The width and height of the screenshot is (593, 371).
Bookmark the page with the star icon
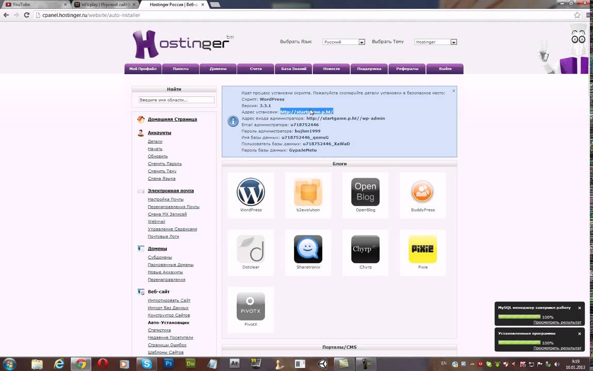(x=577, y=15)
